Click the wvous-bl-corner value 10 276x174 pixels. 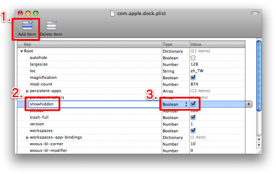(193, 144)
